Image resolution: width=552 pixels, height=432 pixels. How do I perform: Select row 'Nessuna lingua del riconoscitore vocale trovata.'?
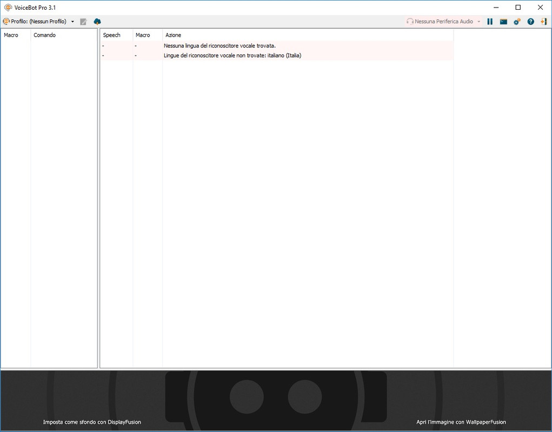coord(277,46)
